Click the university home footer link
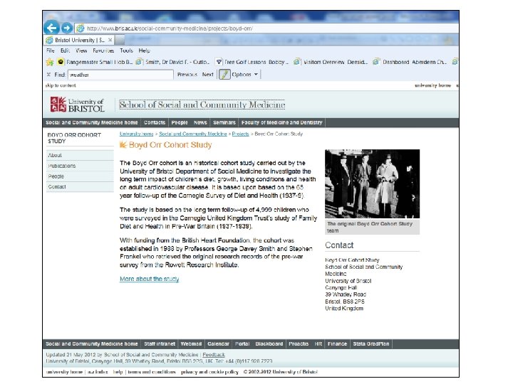This screenshot has width=513, height=384. (x=64, y=372)
